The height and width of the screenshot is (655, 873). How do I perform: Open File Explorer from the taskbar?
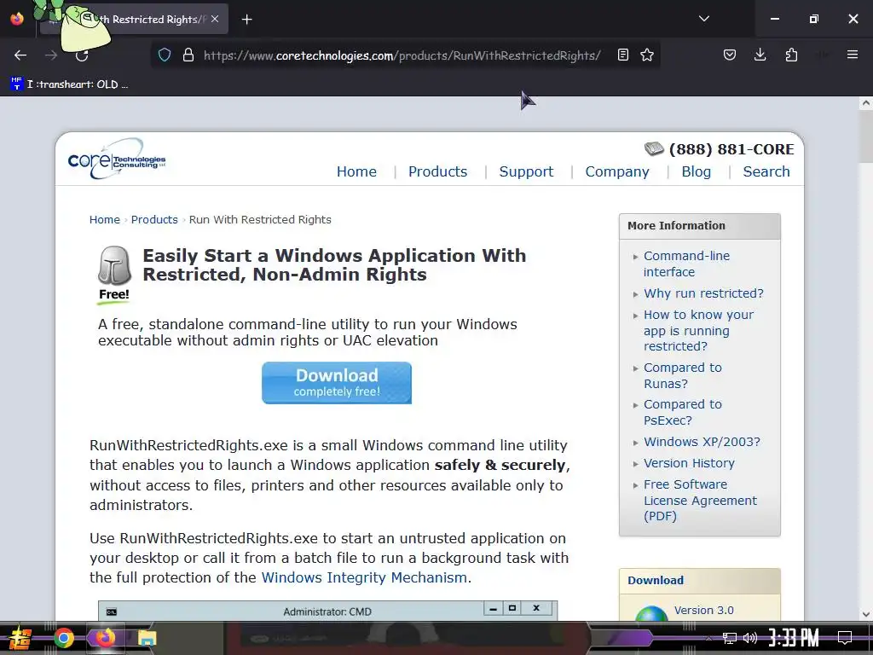tap(147, 638)
